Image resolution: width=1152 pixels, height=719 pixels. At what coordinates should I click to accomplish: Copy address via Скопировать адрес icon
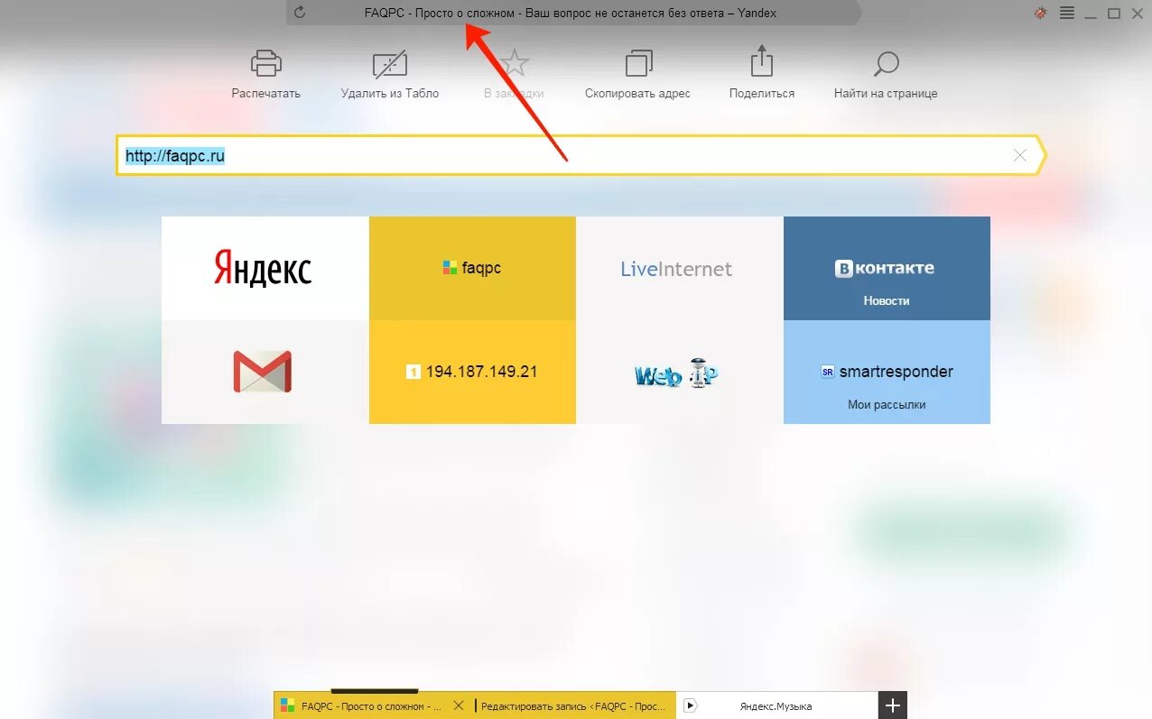tap(638, 63)
